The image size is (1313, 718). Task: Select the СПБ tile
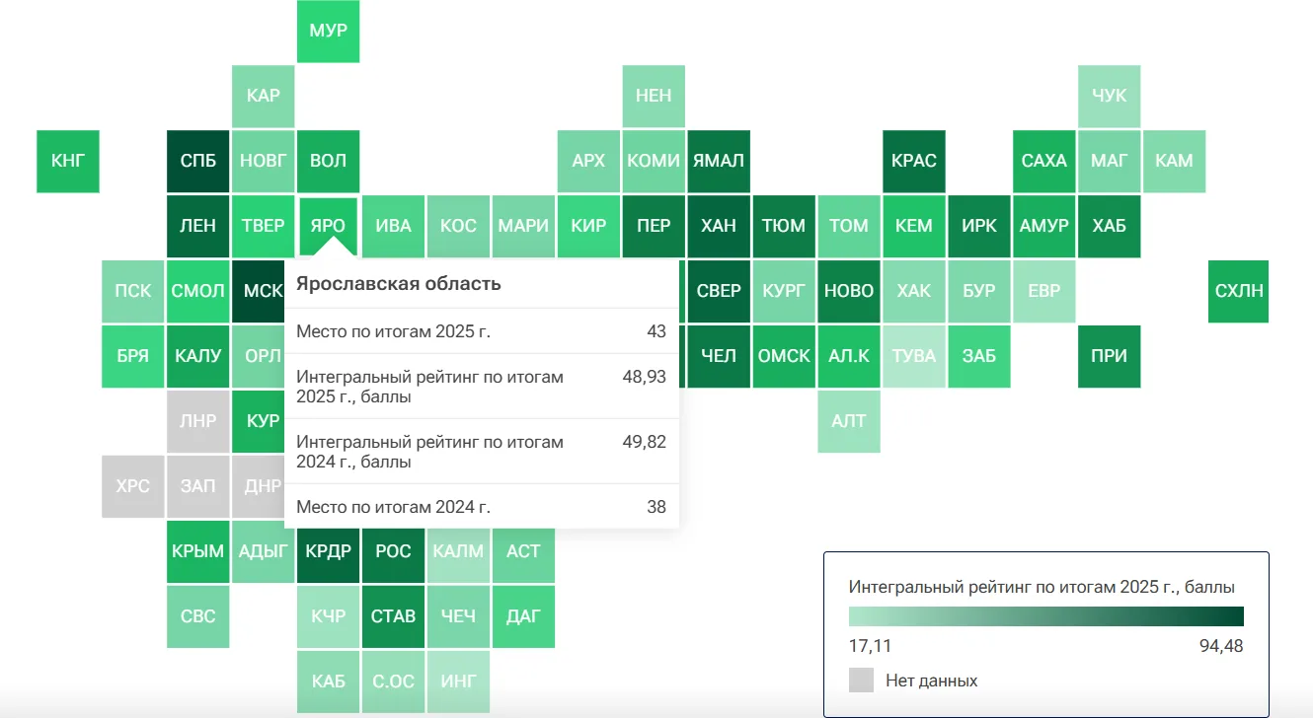tap(198, 161)
